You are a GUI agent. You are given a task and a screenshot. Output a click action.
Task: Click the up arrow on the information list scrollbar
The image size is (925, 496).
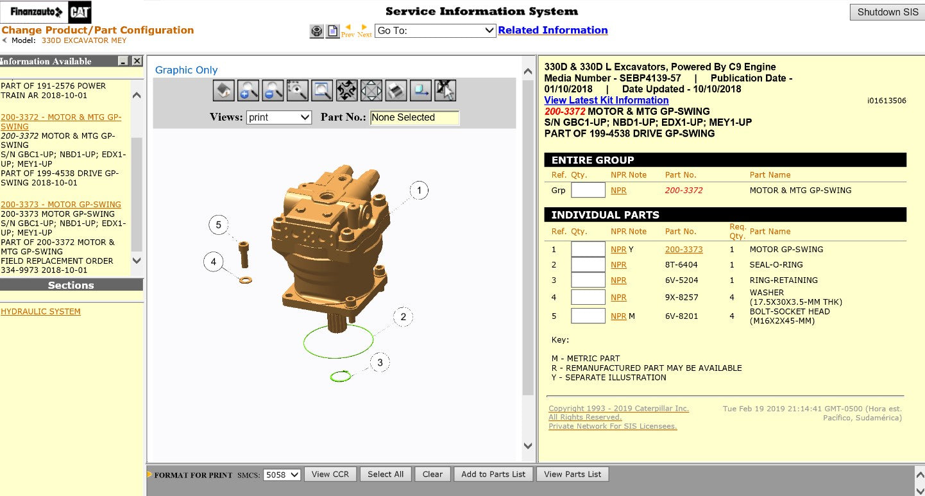point(137,96)
